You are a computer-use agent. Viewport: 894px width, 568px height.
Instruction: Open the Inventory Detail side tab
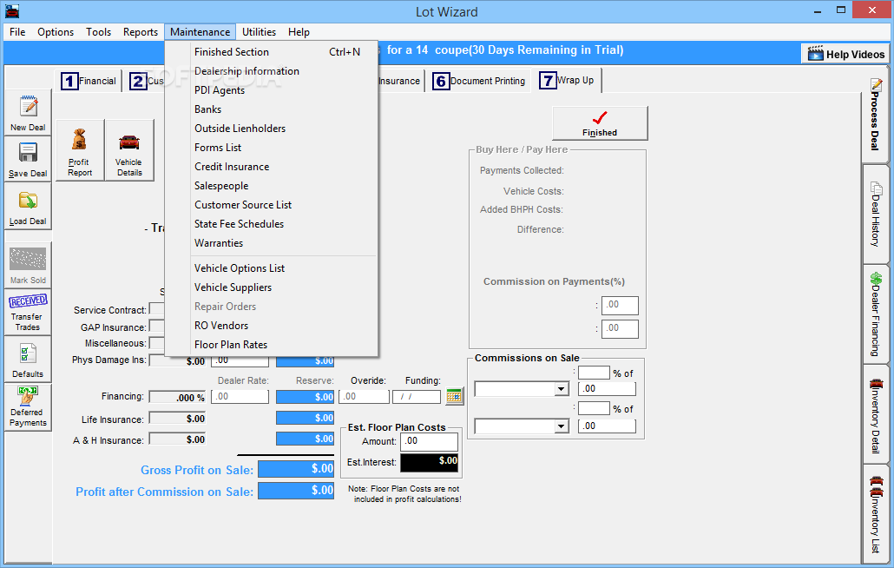pos(876,414)
